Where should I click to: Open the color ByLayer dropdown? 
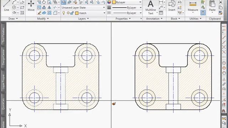(x=127, y=2)
